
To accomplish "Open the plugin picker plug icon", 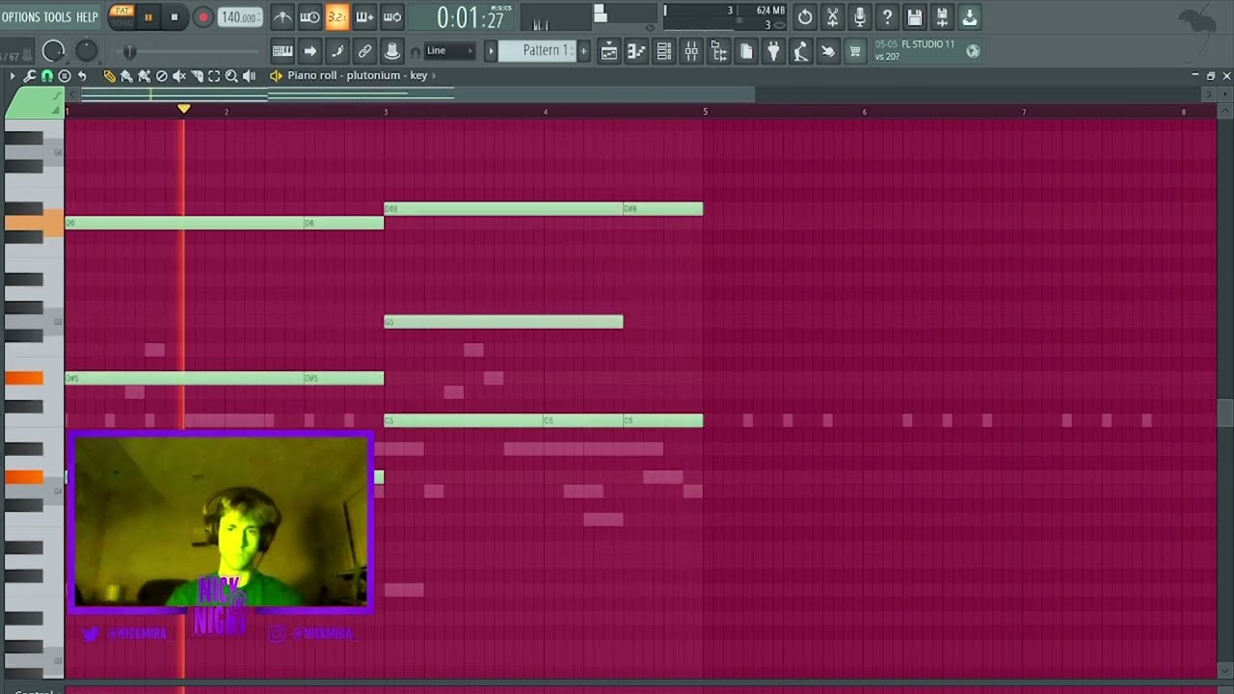I will (773, 51).
